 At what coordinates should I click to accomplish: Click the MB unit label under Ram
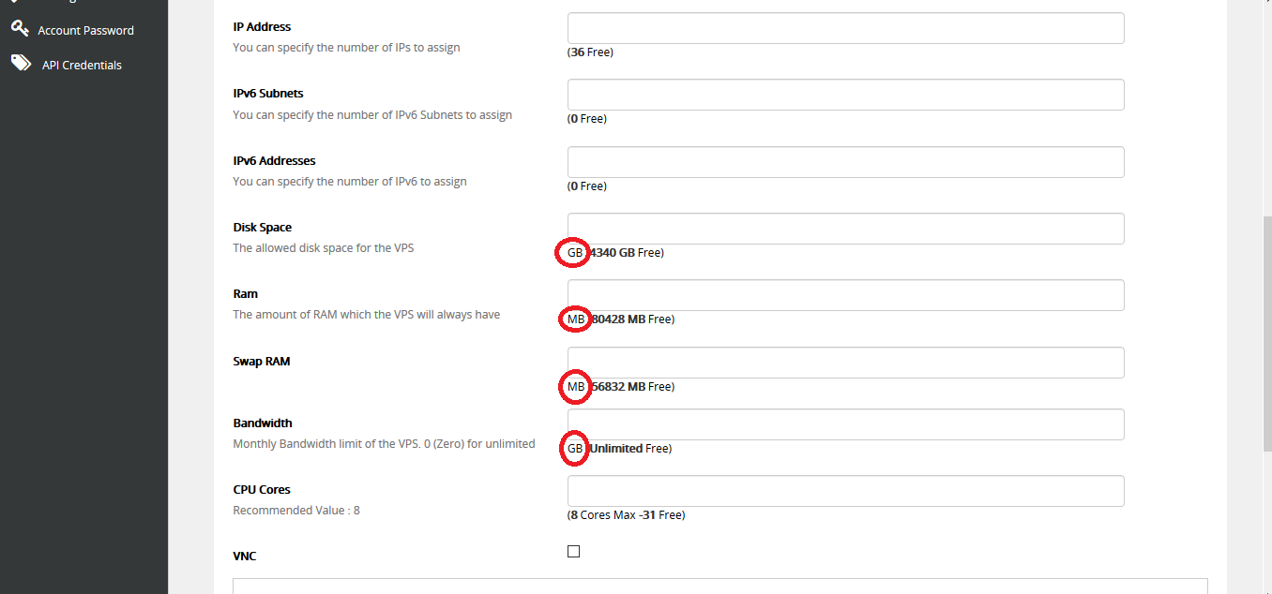(576, 319)
